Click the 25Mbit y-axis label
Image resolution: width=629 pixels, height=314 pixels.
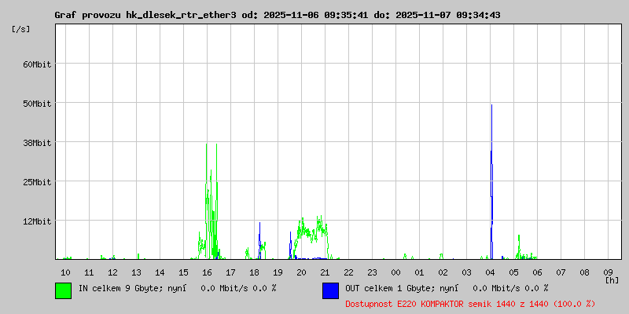click(x=36, y=181)
